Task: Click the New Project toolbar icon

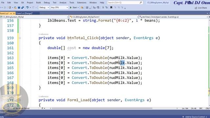Action: coord(10,8)
